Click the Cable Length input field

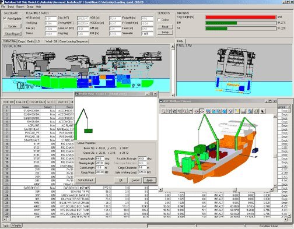click(100, 168)
